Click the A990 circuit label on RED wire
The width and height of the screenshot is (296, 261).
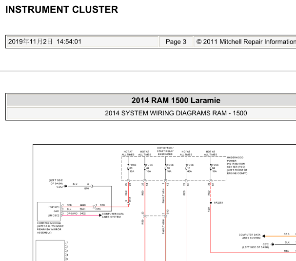point(83,205)
